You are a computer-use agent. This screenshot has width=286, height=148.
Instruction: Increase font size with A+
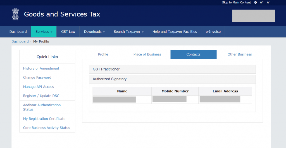click(x=261, y=2)
